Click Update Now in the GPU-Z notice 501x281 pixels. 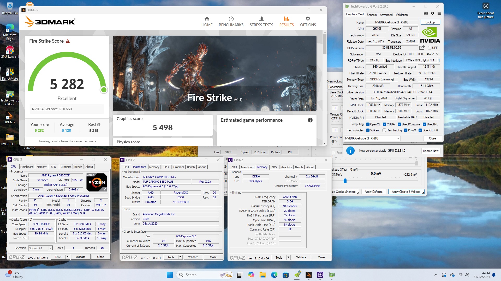coord(431,151)
